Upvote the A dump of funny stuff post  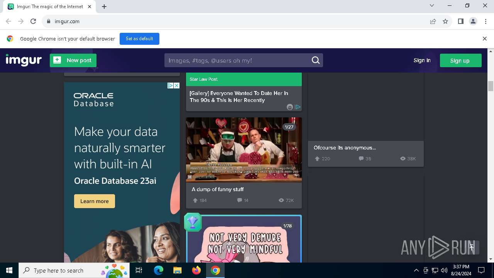point(195,200)
